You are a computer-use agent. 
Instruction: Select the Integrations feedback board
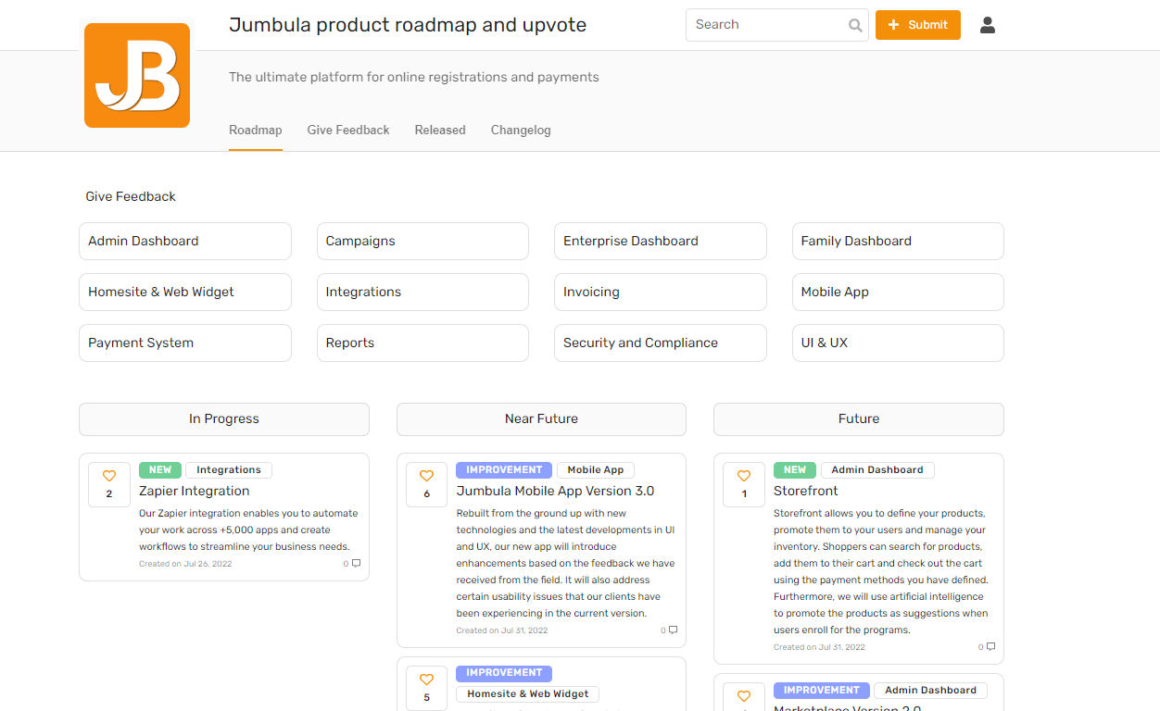422,292
